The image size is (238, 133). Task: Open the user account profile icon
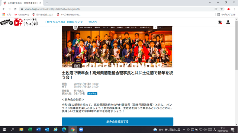point(228,22)
